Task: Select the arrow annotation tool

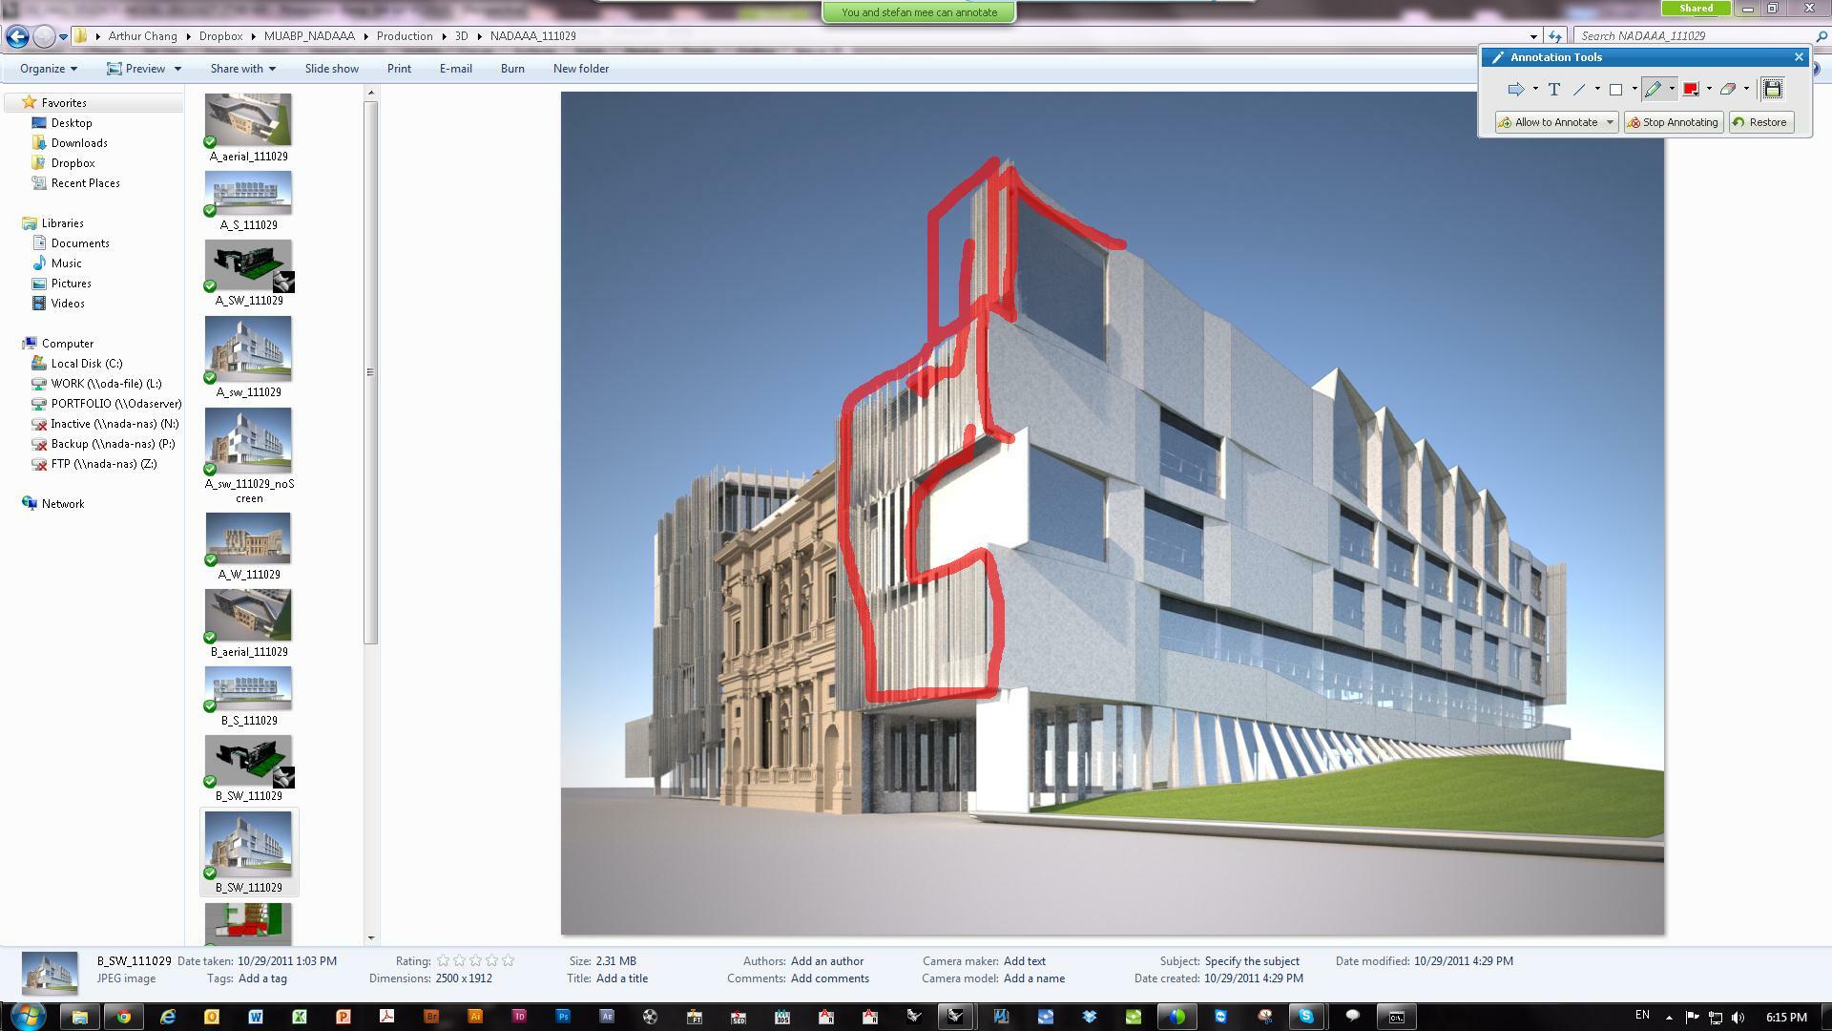Action: point(1515,89)
